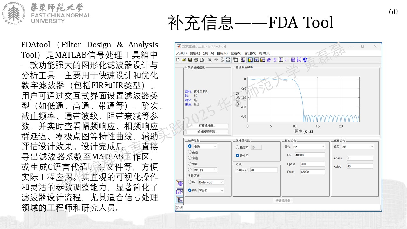Click the Apass field showing 1
The image size is (407, 229).
click(x=360, y=158)
